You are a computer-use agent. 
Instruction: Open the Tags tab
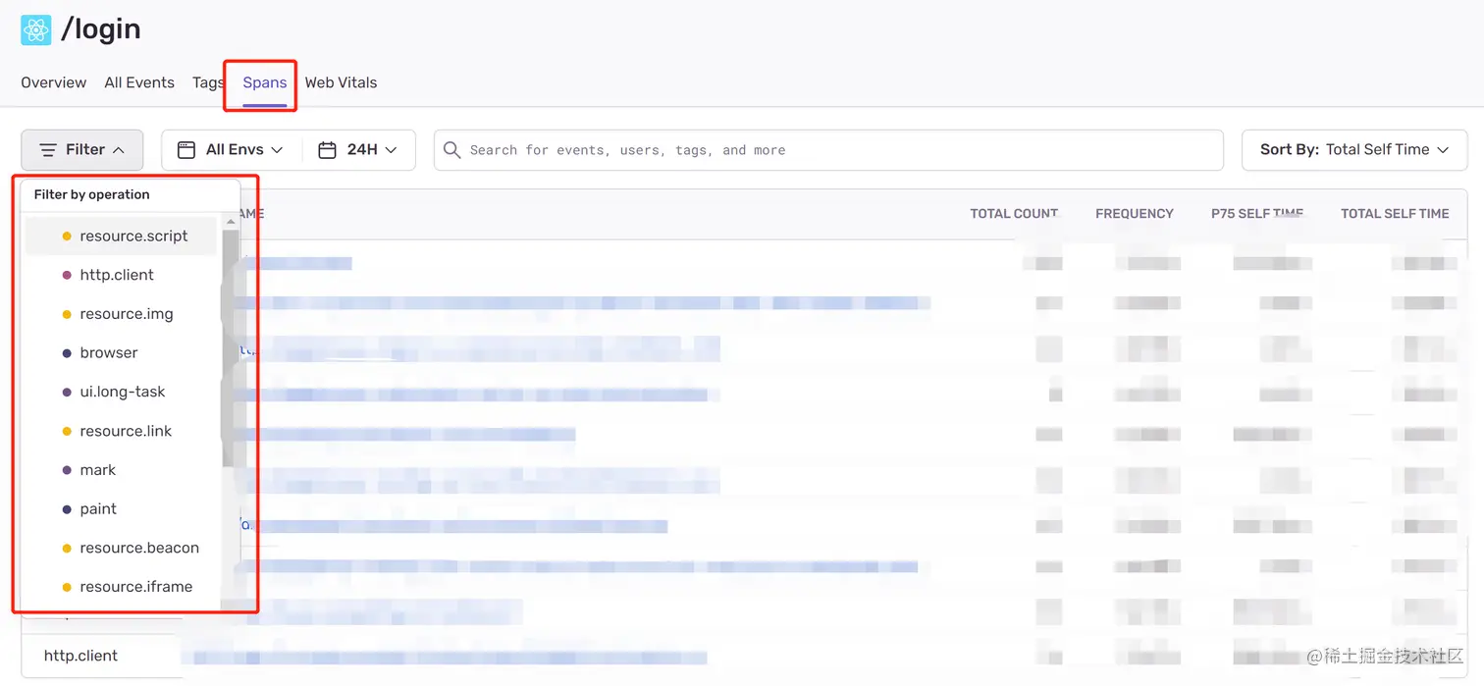[x=208, y=82]
